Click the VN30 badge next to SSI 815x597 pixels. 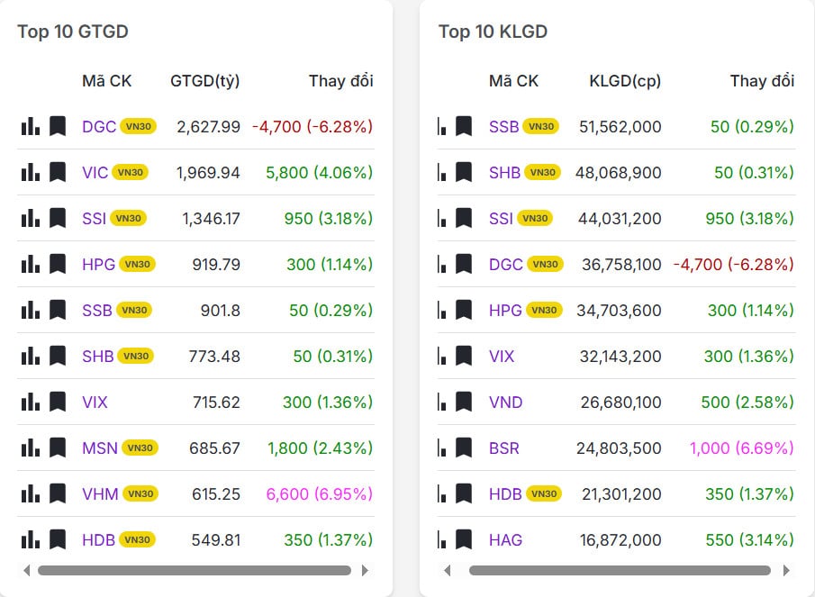[x=127, y=218]
